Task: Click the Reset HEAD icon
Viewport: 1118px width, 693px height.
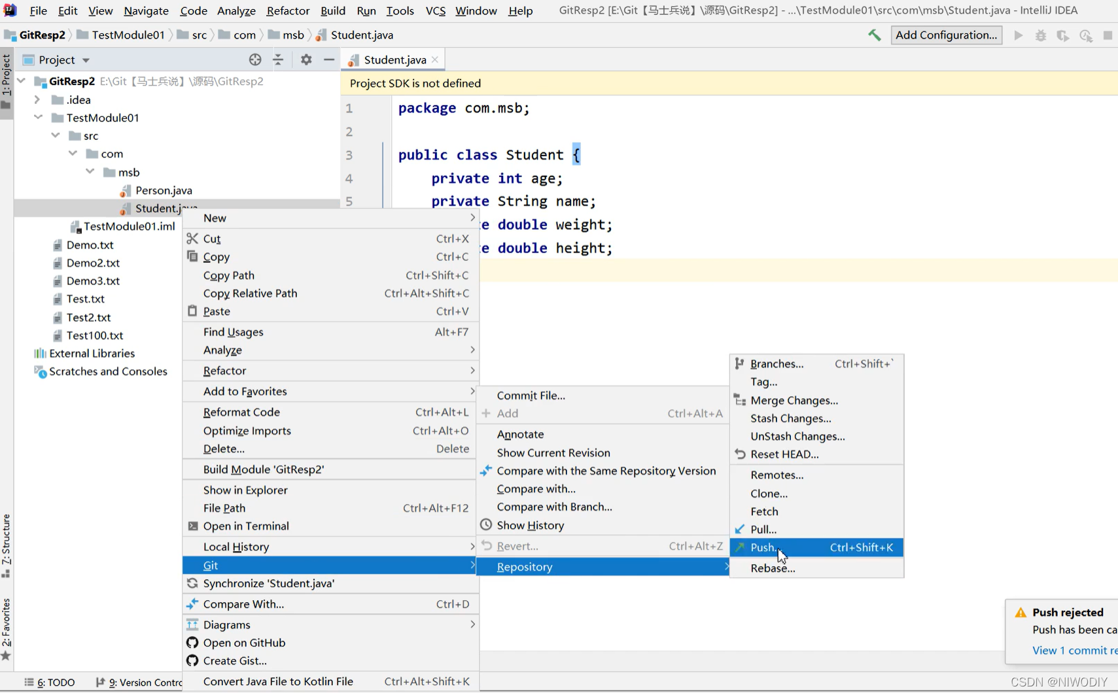Action: 740,454
